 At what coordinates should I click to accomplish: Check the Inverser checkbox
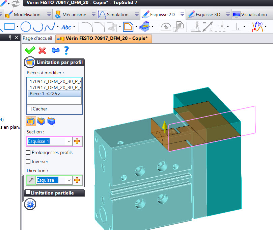point(28,161)
